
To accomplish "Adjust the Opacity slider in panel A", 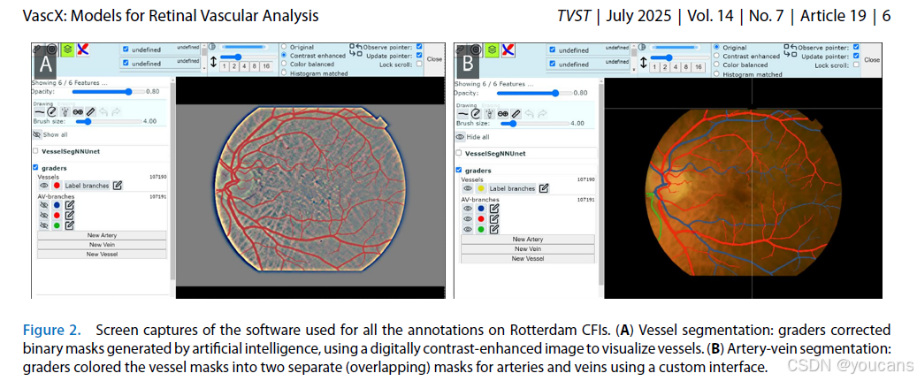I will click(108, 92).
